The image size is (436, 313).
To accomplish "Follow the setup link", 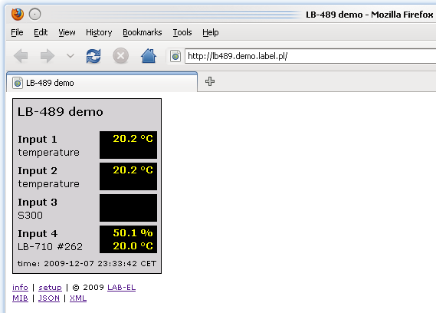I will click(50, 288).
